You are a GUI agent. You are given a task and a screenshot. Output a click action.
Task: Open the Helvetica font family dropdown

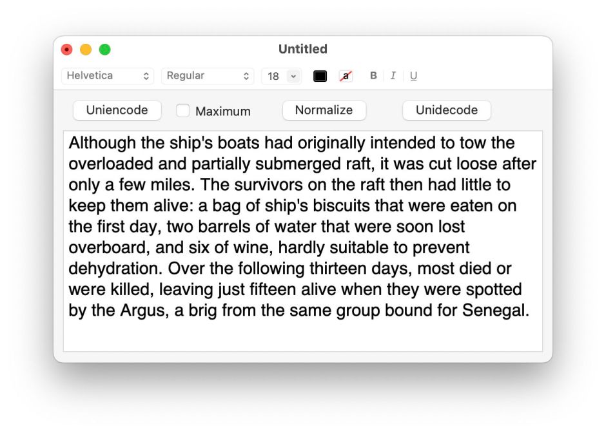coord(108,76)
